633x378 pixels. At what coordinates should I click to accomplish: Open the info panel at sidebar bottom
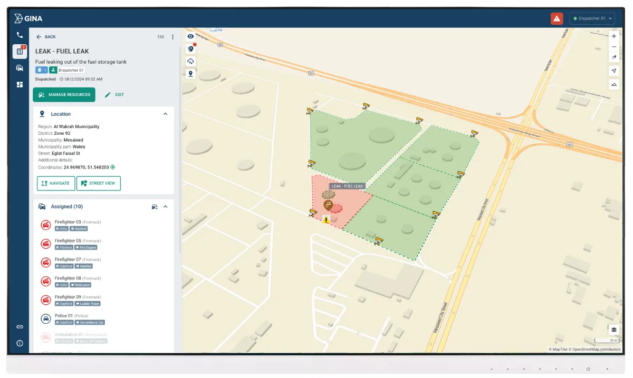20,343
